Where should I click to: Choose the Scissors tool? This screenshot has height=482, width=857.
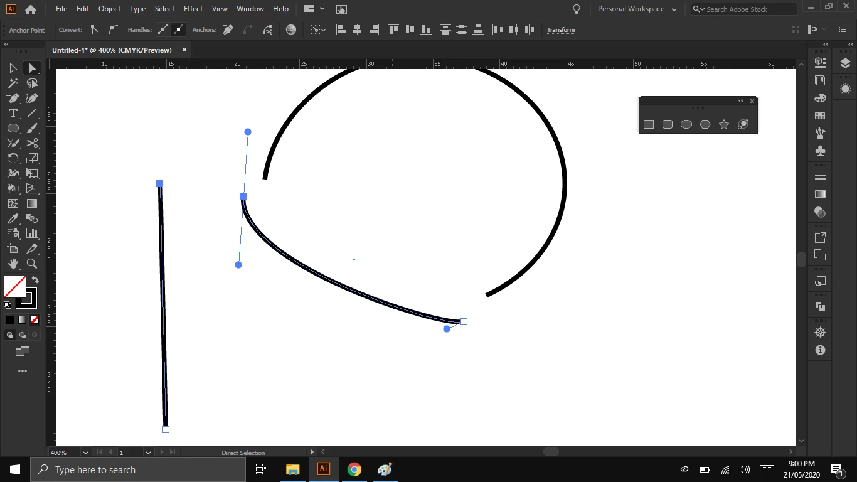[x=32, y=143]
